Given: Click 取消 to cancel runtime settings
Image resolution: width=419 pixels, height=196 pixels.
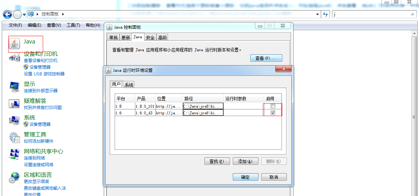Looking at the screenshot, I should pyautogui.click(x=274, y=177).
